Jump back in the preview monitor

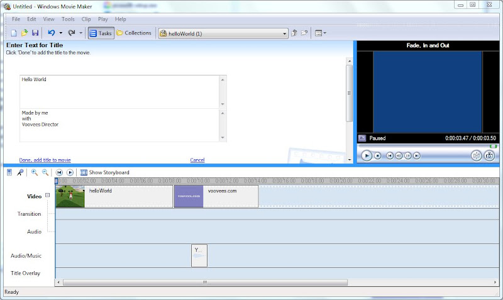(x=390, y=155)
